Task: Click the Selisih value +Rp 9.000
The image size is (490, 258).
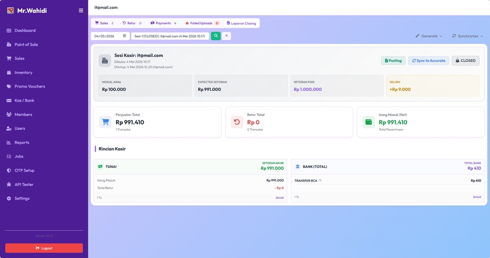Action: (400, 89)
